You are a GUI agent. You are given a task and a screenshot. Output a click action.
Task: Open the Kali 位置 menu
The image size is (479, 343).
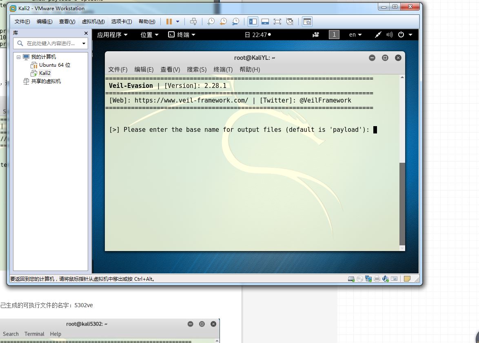(x=149, y=35)
